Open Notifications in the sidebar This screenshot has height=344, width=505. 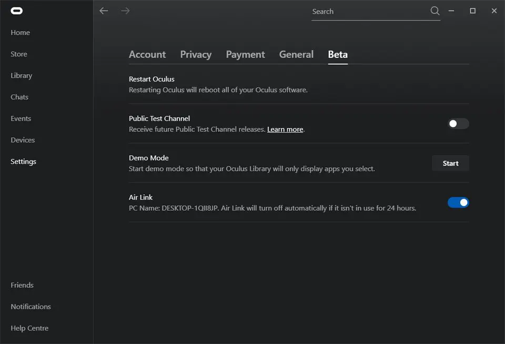coord(31,307)
